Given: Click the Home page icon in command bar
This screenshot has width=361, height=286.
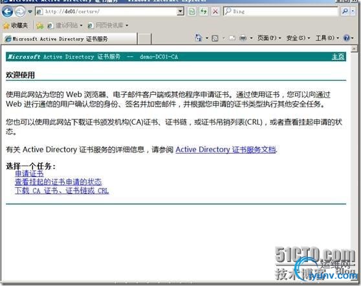Looking at the screenshot, I should pyautogui.click(x=198, y=38).
